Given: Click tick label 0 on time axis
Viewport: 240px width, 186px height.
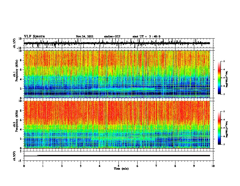Looking at the screenshot, I should coord(24,166).
